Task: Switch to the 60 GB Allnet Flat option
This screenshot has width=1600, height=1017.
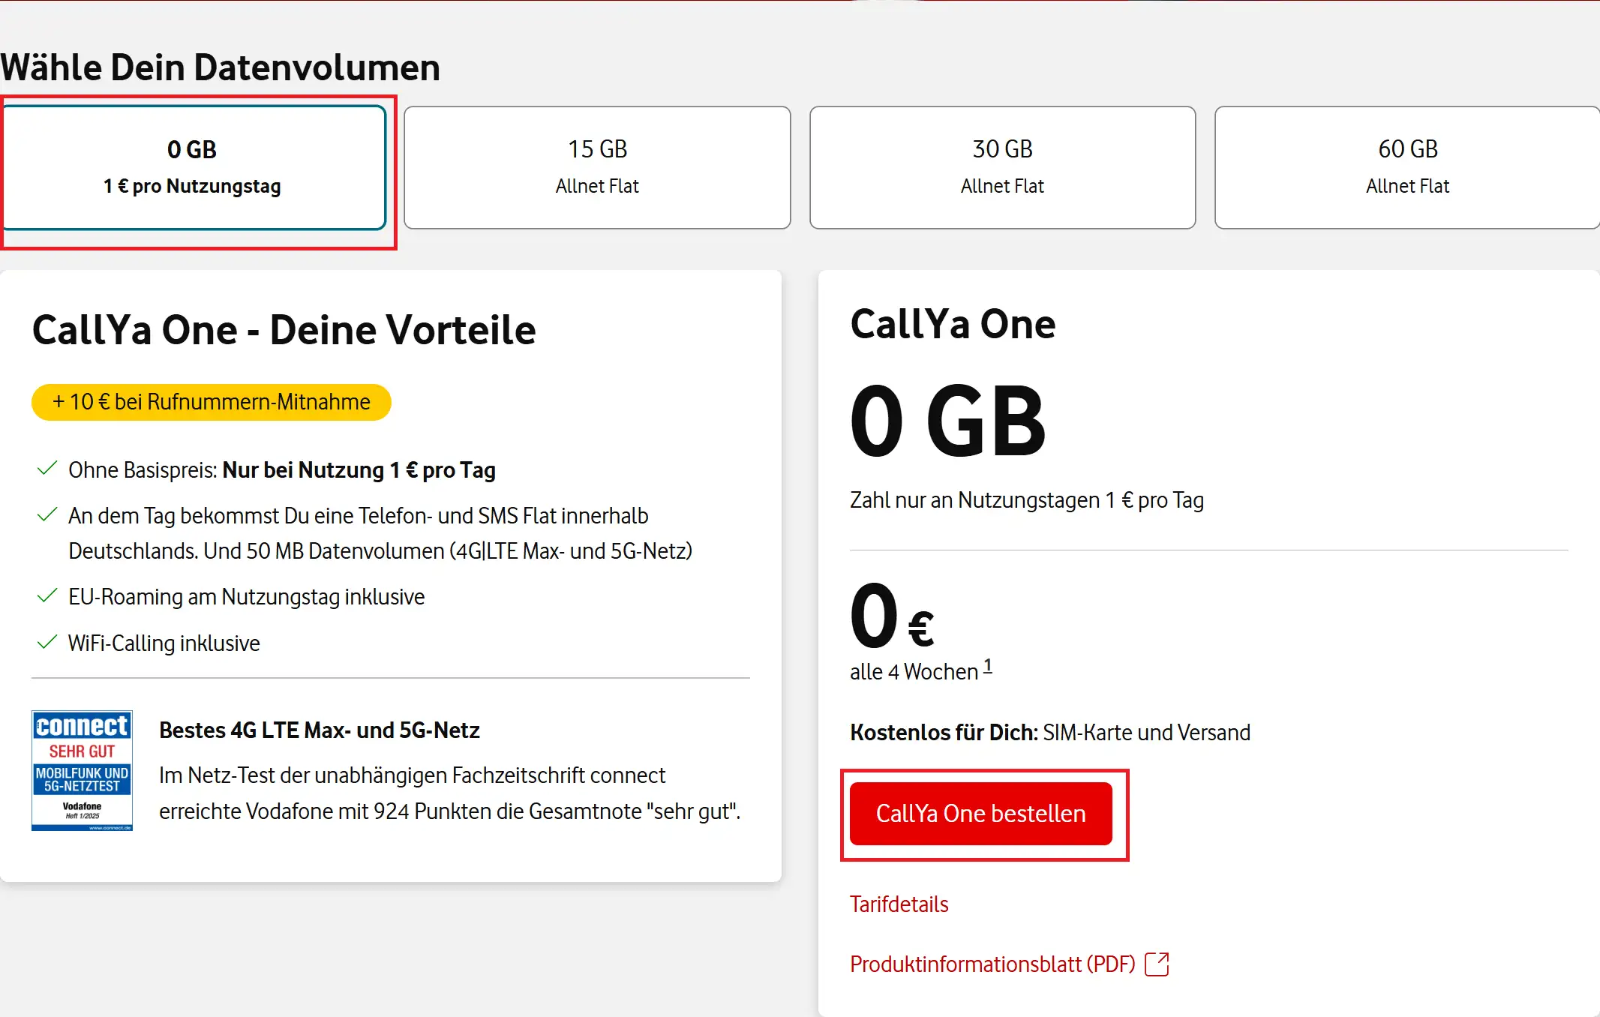Action: click(1407, 167)
